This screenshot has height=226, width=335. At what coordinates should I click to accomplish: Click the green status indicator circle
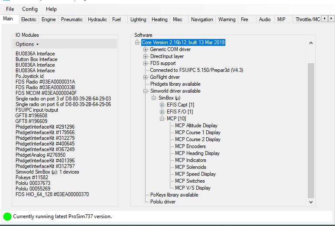[7, 216]
